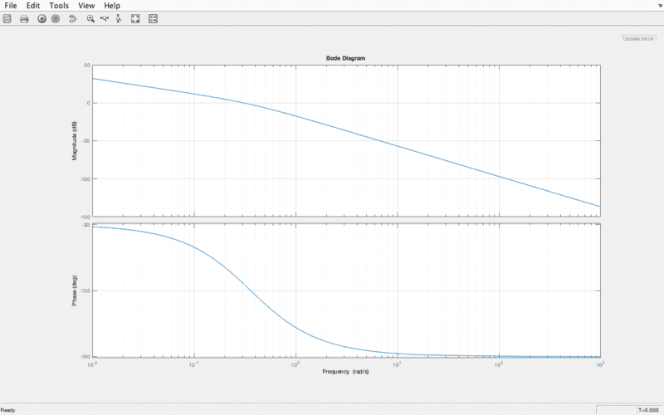Click the Frequency (rad/s) axis label
Screen dimensions: 664x415
coord(345,371)
